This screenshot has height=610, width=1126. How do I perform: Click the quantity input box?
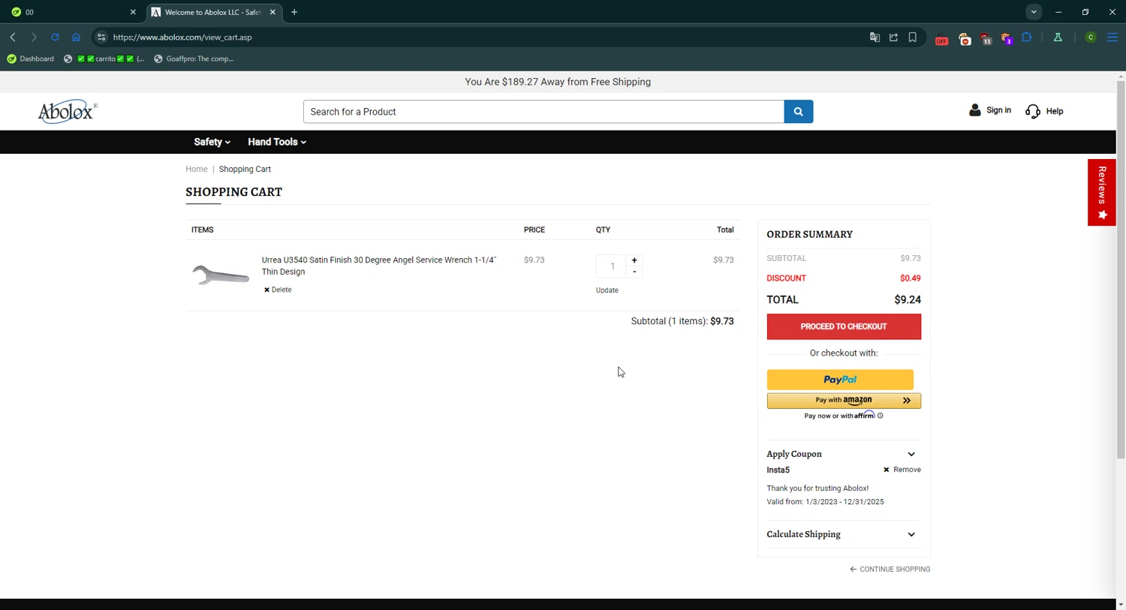(613, 266)
